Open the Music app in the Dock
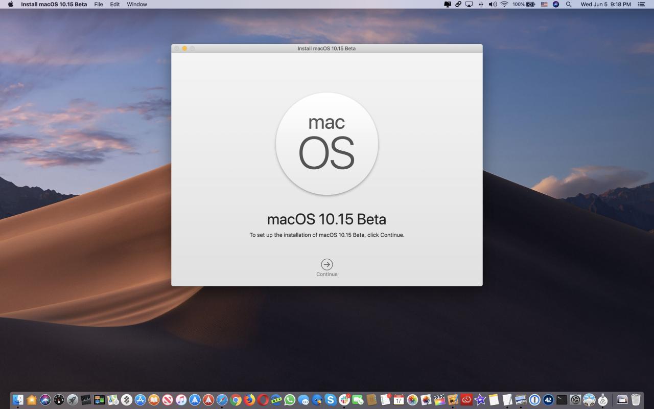The width and height of the screenshot is (654, 409). point(181,400)
